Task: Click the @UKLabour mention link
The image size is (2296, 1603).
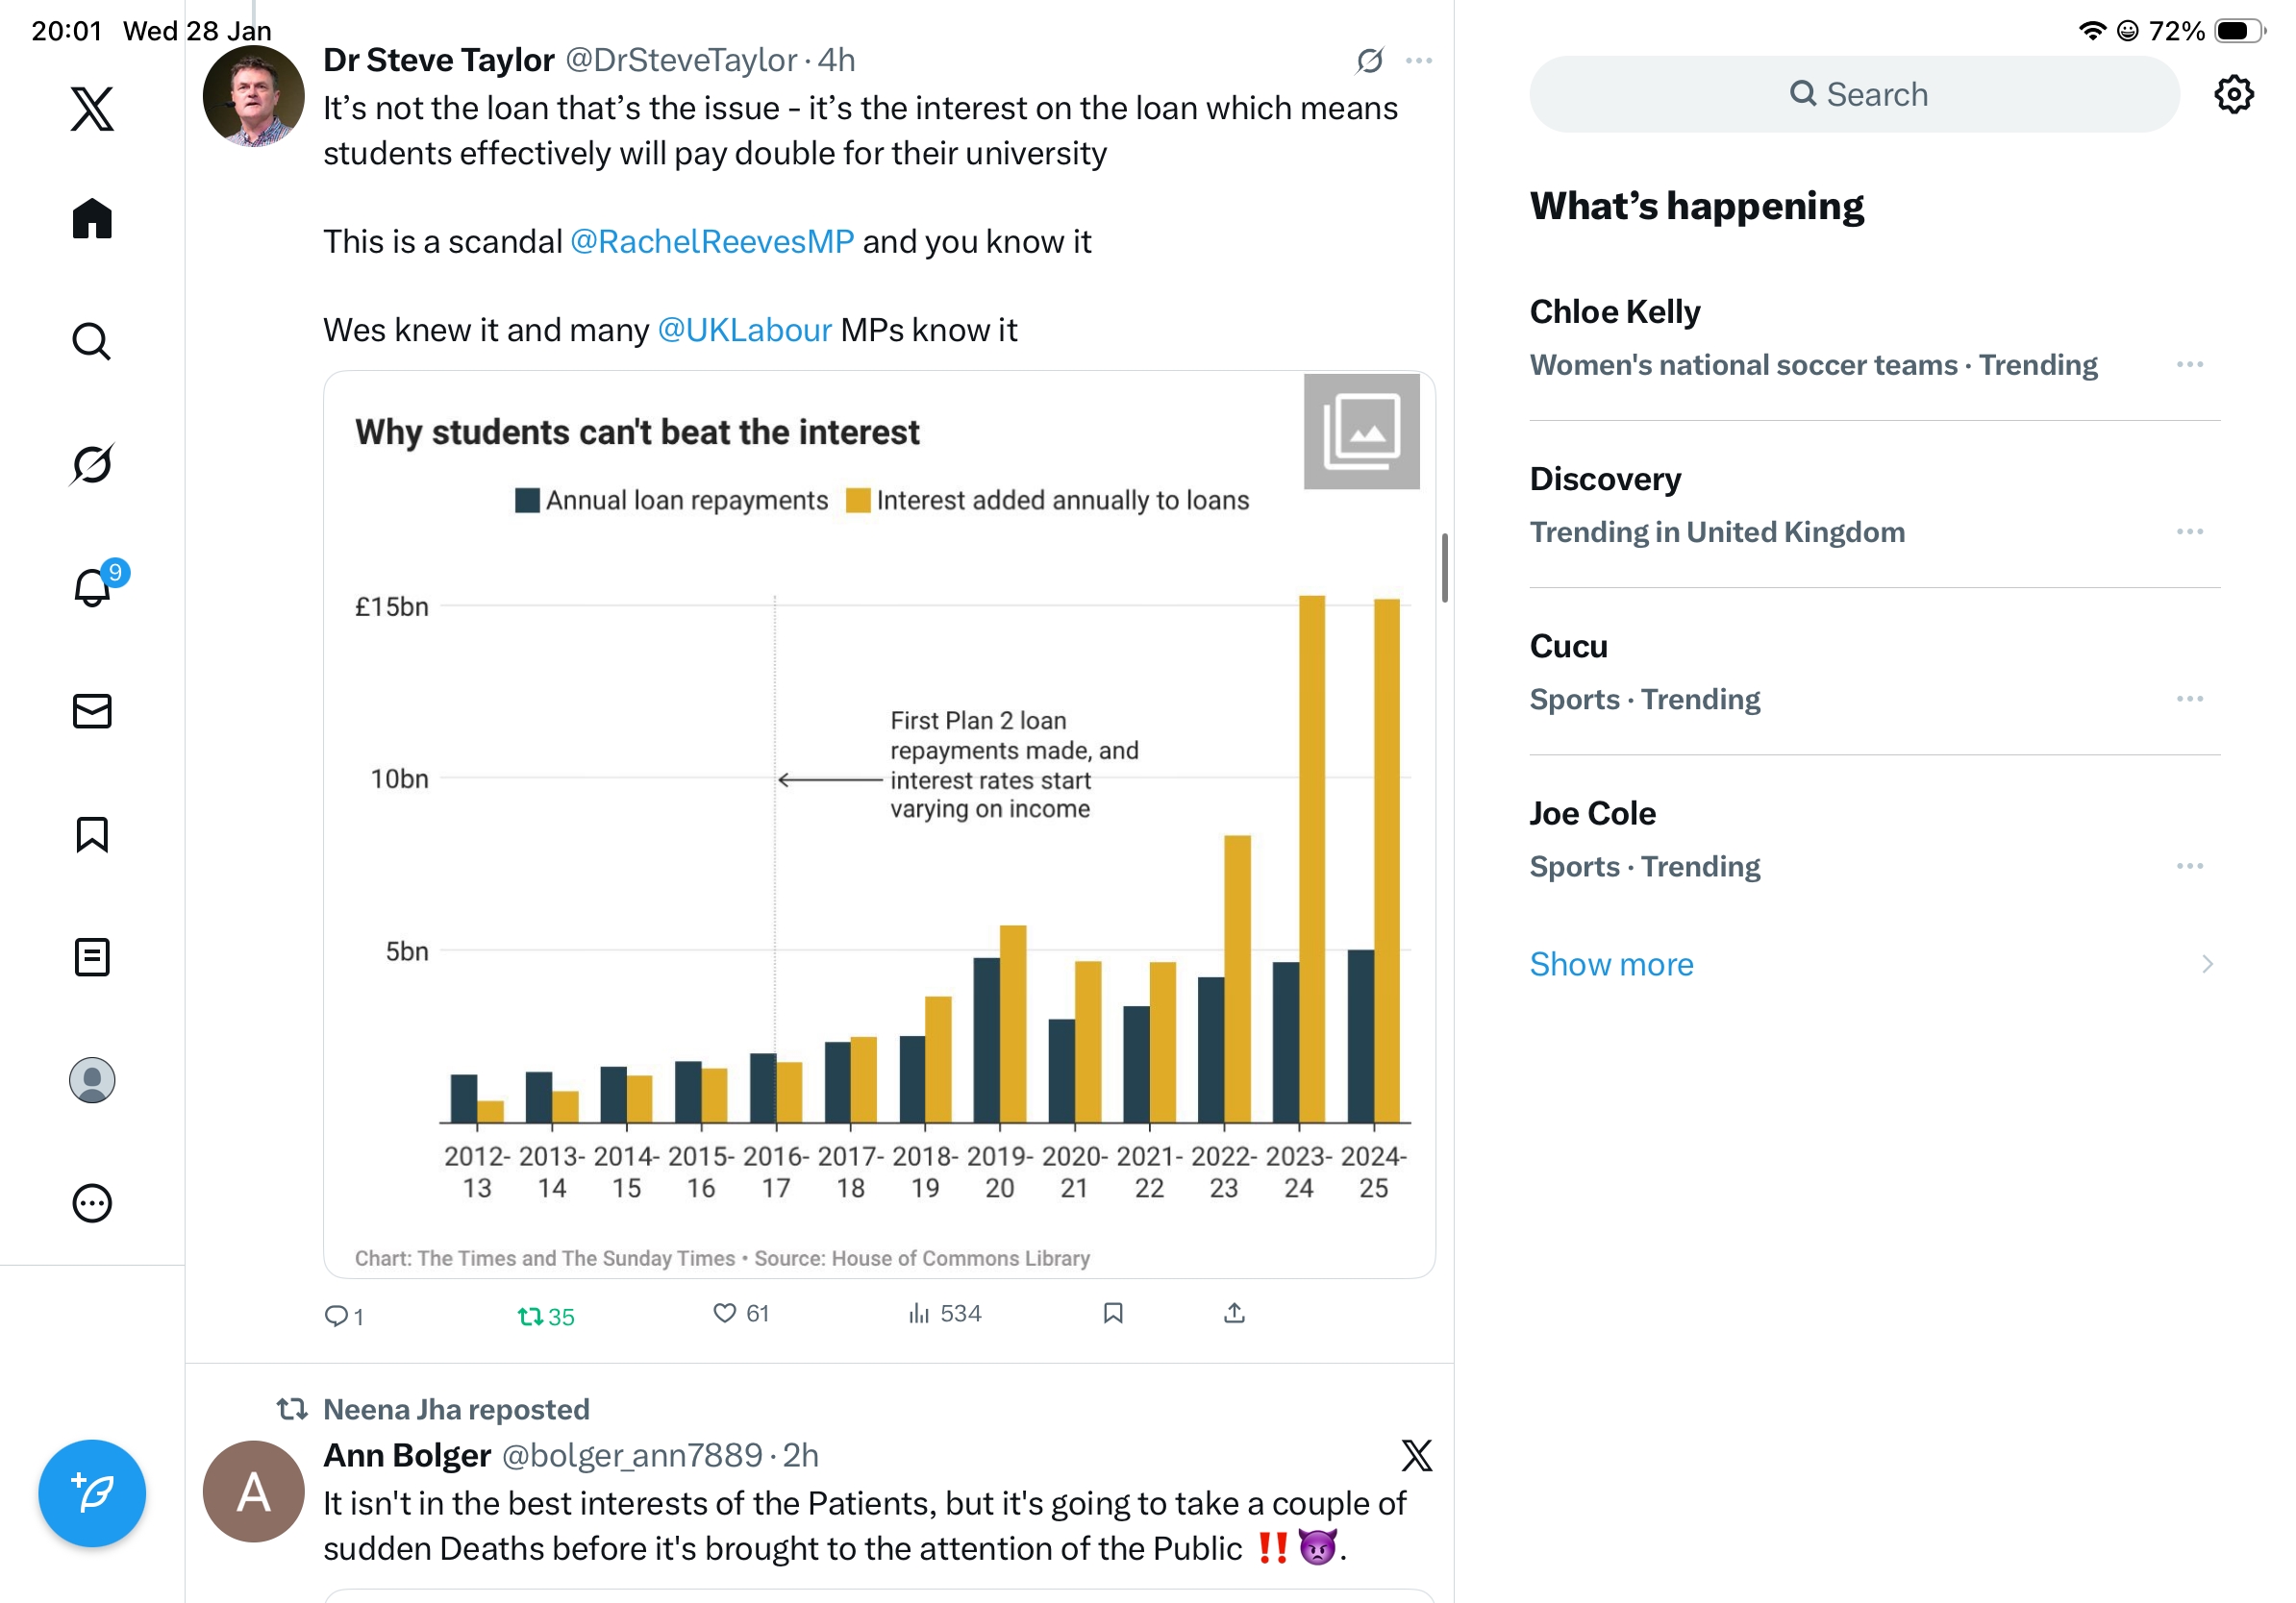Action: point(744,330)
